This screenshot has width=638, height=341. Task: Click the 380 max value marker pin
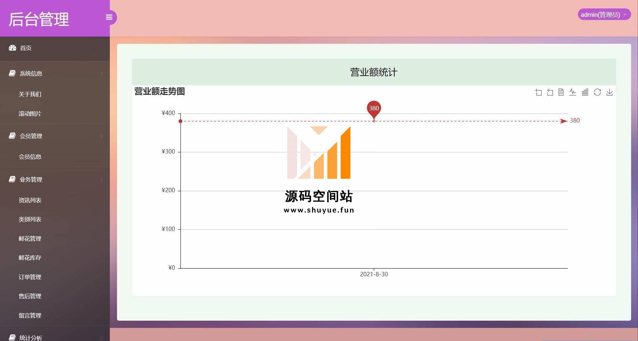pos(374,109)
